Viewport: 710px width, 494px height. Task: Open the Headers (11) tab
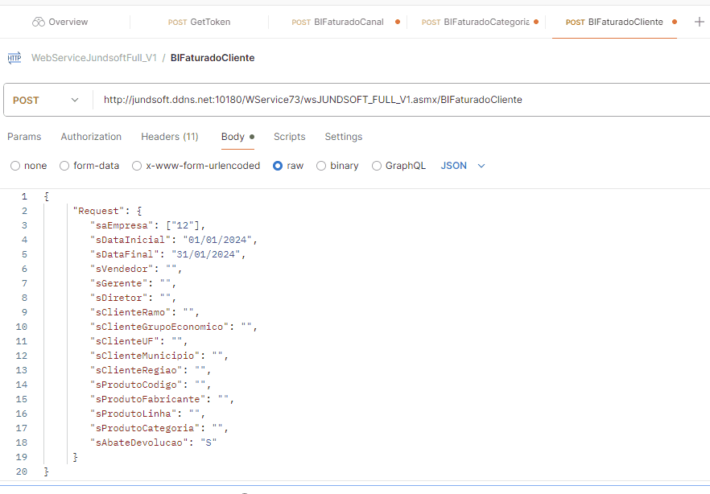pyautogui.click(x=169, y=137)
